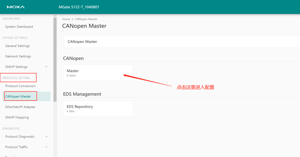
Task: Expand SNMP Settings chevron
Action: (x=46, y=67)
